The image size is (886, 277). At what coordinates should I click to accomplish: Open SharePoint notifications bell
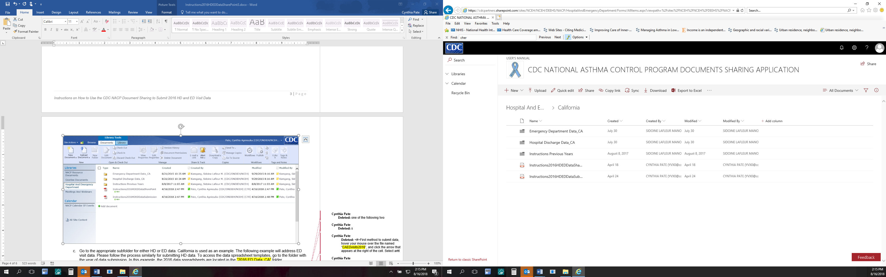point(842,48)
